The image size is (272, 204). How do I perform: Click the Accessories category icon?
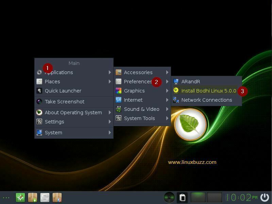(118, 72)
